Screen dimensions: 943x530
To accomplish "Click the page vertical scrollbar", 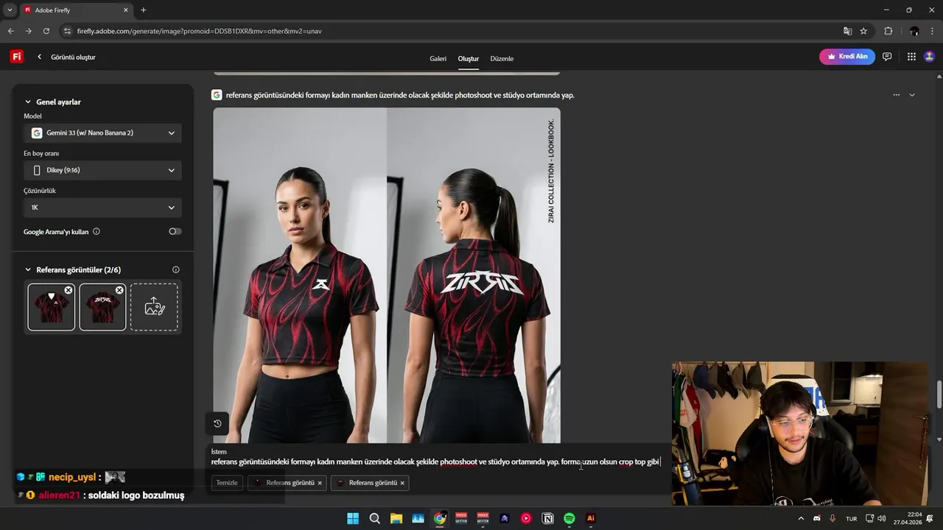I will coord(939,394).
